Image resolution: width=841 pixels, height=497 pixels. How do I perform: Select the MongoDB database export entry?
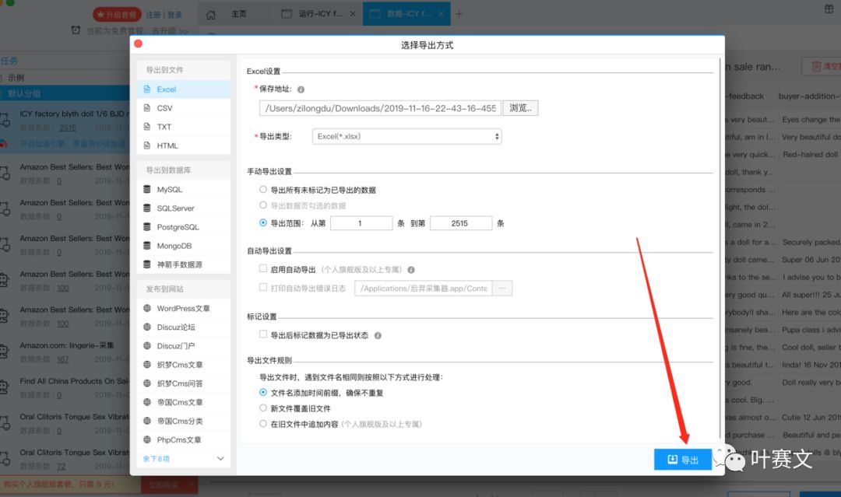point(174,245)
